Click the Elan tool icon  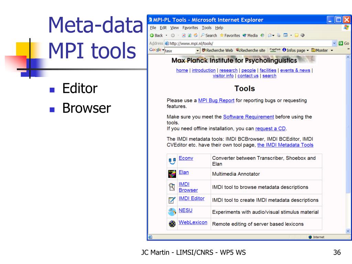point(172,174)
